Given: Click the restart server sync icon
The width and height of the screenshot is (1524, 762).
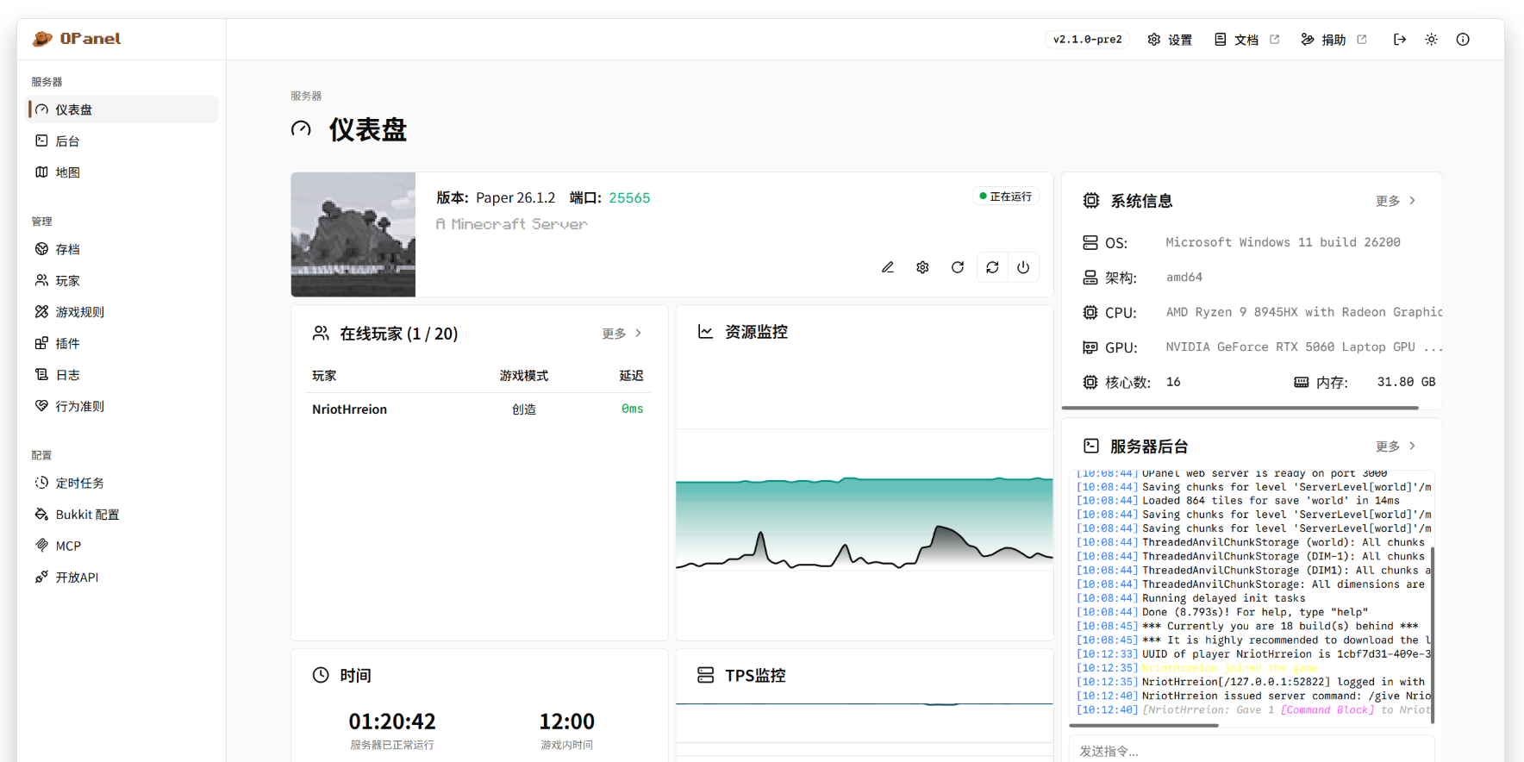Looking at the screenshot, I should 992,267.
